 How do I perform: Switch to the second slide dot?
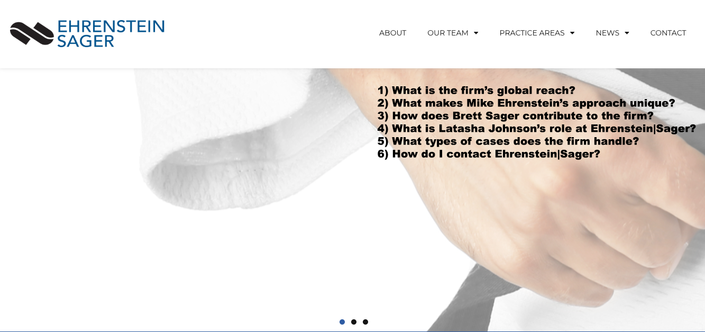click(354, 322)
